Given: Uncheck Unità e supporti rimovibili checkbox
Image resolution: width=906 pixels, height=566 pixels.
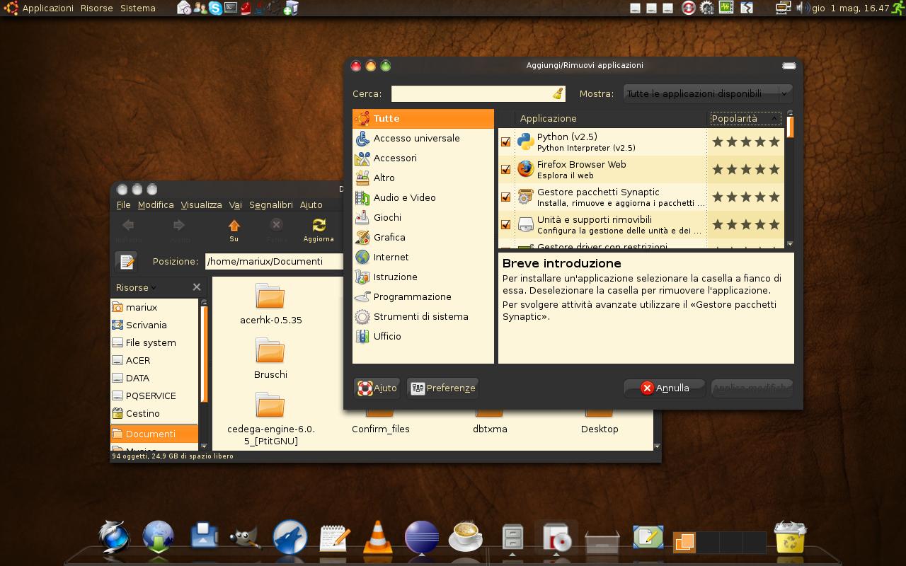Looking at the screenshot, I should point(505,224).
